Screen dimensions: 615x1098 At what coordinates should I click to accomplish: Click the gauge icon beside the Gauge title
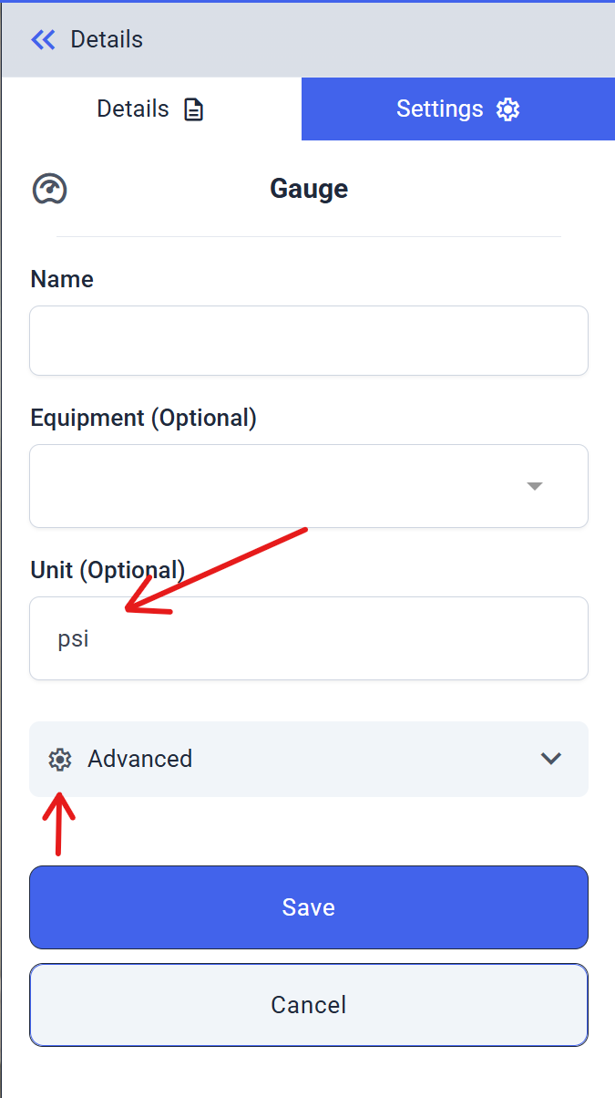(x=50, y=189)
